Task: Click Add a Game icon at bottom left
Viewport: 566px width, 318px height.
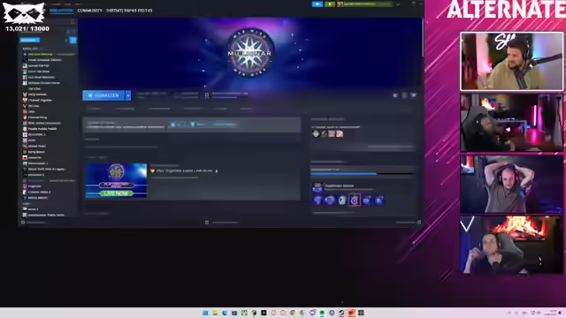Action: [23, 223]
